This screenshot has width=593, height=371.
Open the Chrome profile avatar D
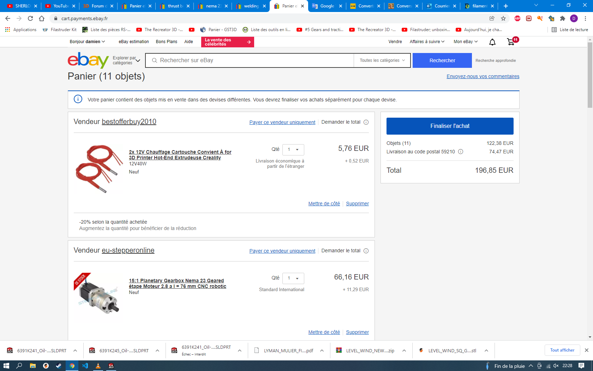coord(574,18)
